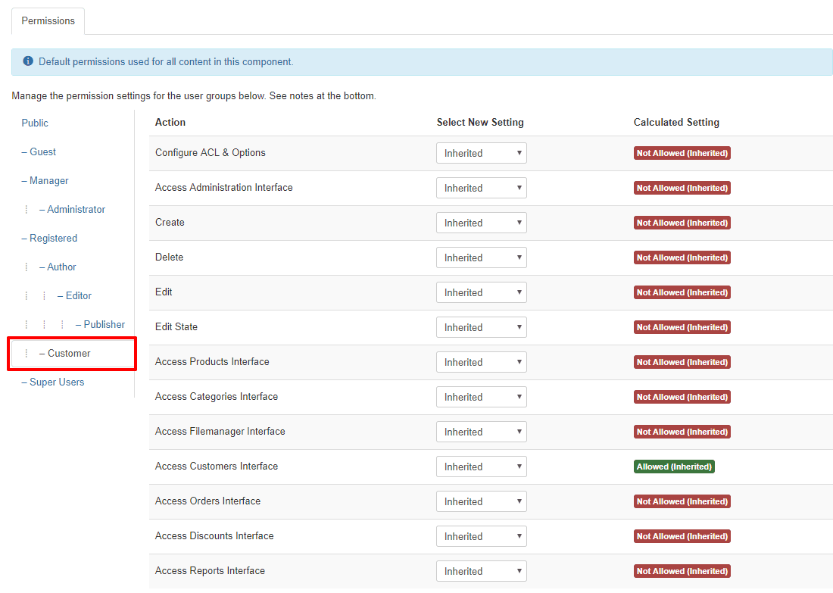Select the Public user group
833x593 pixels.
(x=35, y=123)
